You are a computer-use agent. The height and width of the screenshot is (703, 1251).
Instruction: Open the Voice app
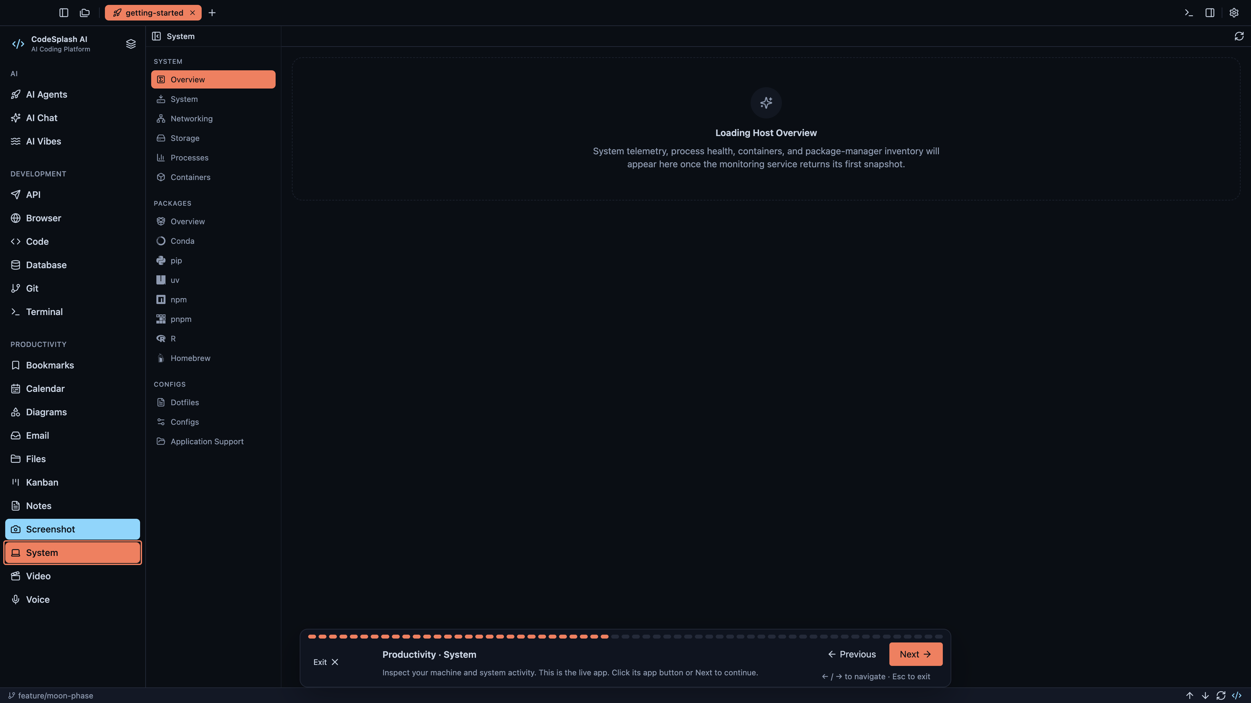coord(73,600)
